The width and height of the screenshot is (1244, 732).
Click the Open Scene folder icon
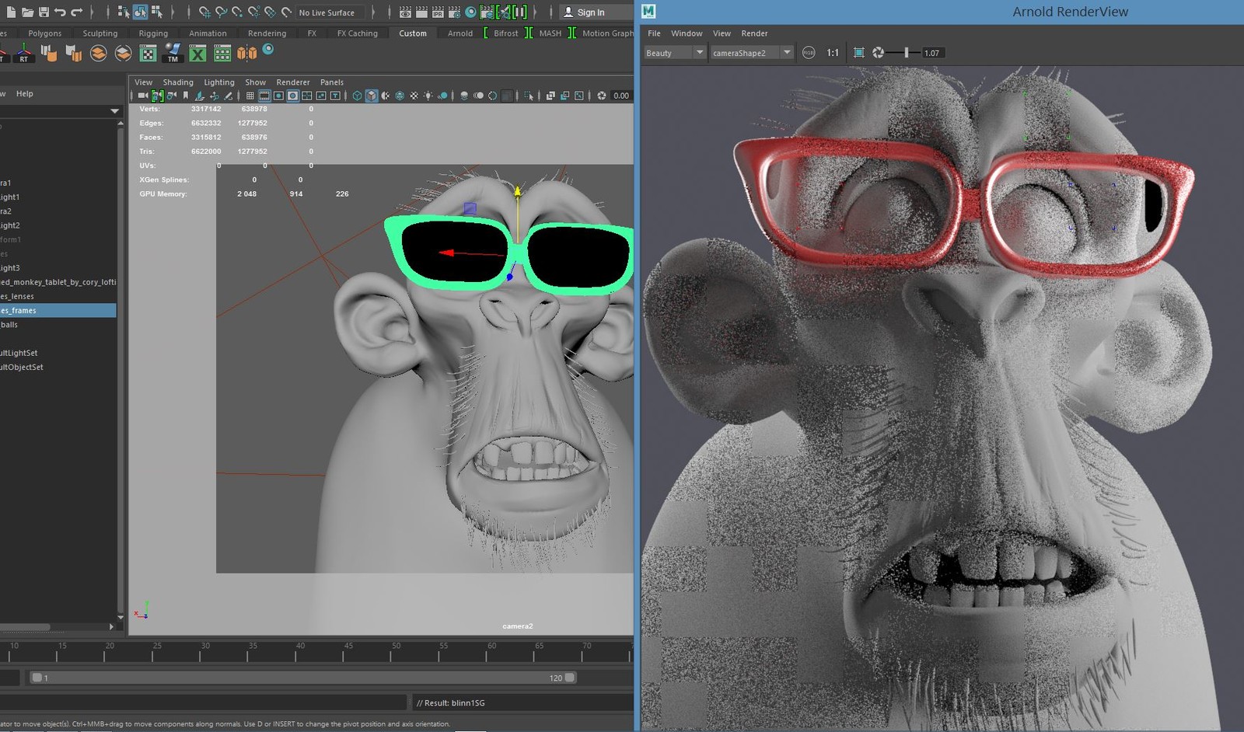pos(27,12)
